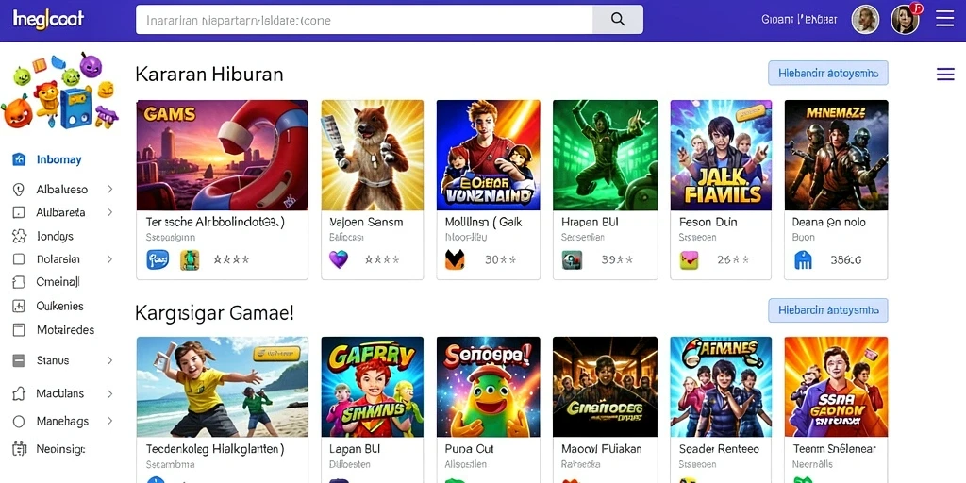This screenshot has width=966, height=483.
Task: Open the GAMS lifebuoy game thumbnail
Action: pyautogui.click(x=222, y=156)
